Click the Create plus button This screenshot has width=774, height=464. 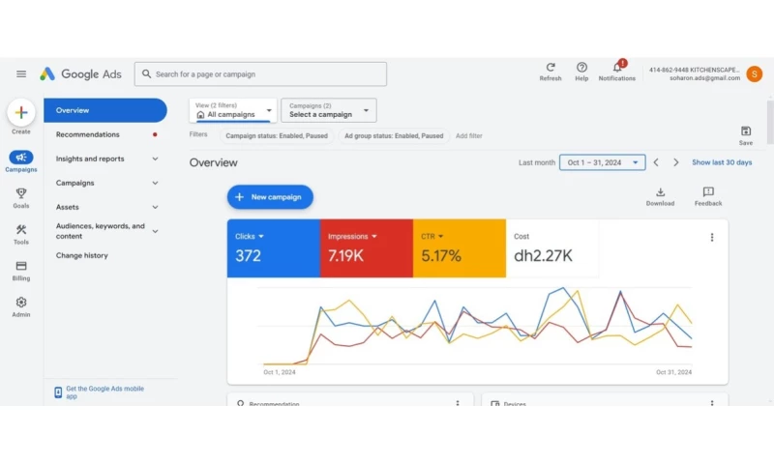pyautogui.click(x=21, y=113)
